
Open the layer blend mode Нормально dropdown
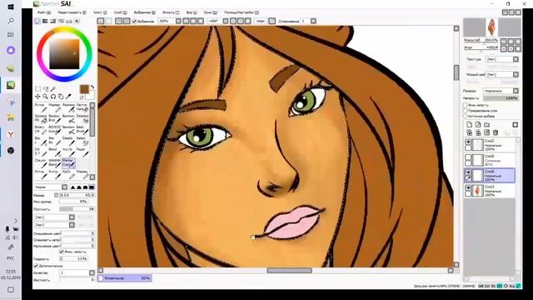click(x=516, y=91)
